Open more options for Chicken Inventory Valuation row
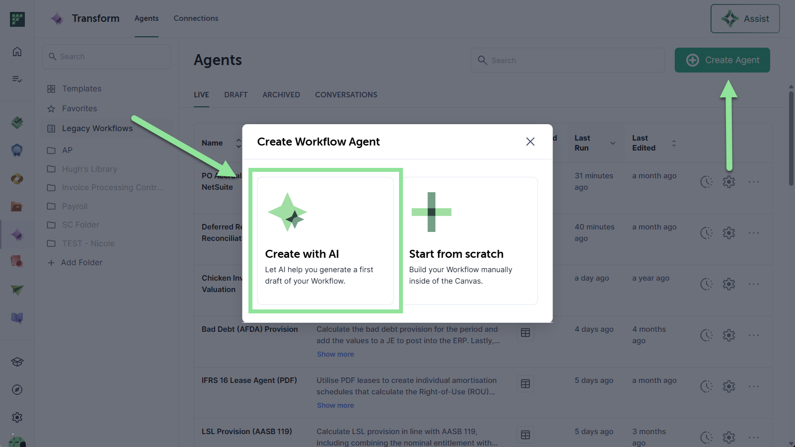 (754, 284)
